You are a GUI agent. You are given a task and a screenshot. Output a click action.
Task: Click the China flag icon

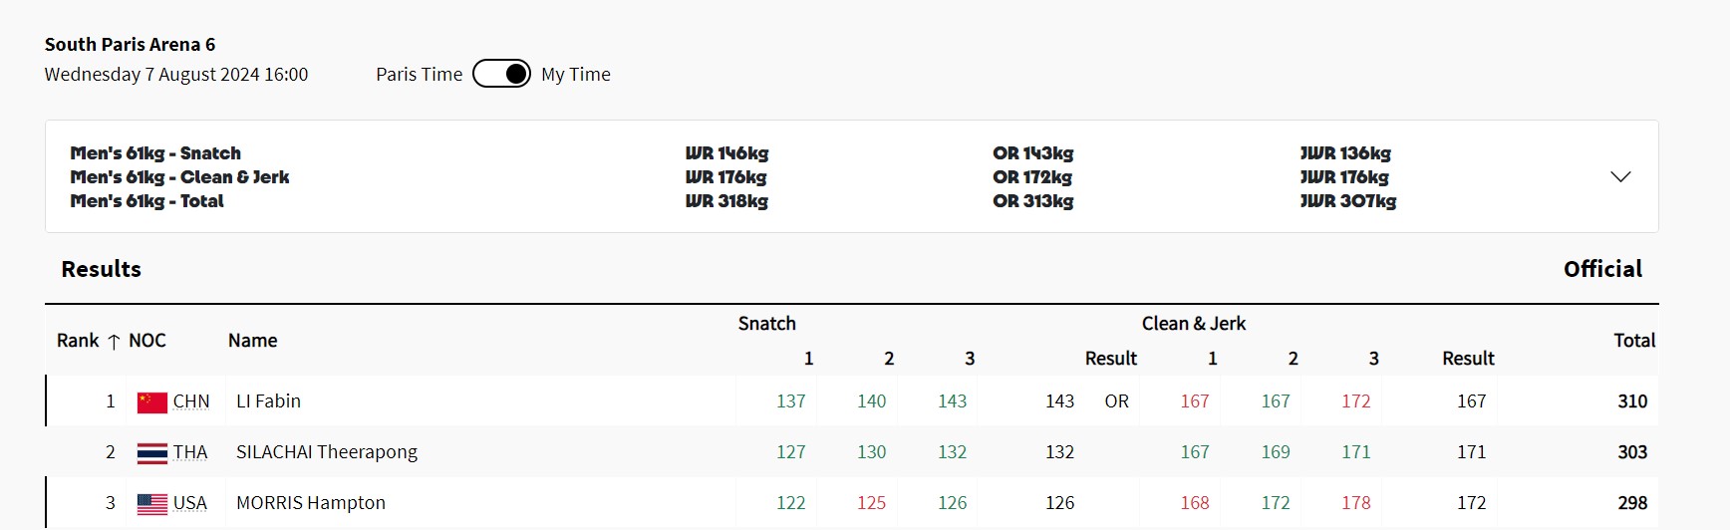point(152,402)
